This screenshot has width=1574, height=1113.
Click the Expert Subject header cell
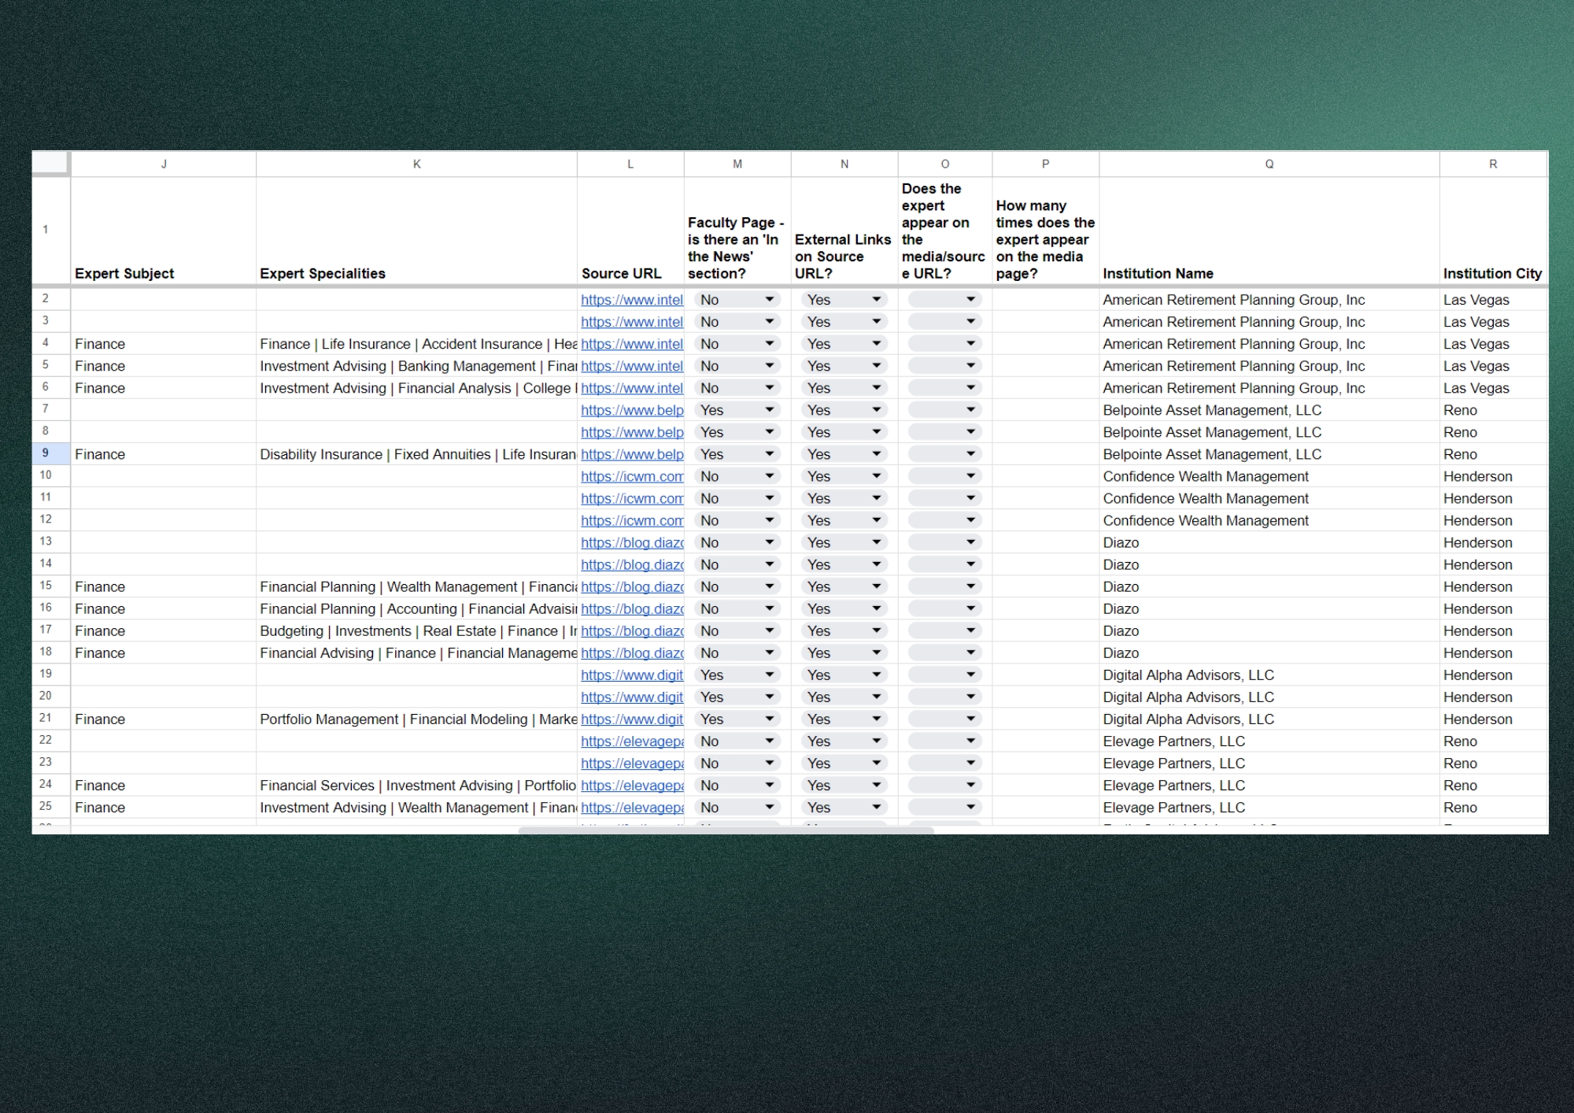click(x=164, y=230)
